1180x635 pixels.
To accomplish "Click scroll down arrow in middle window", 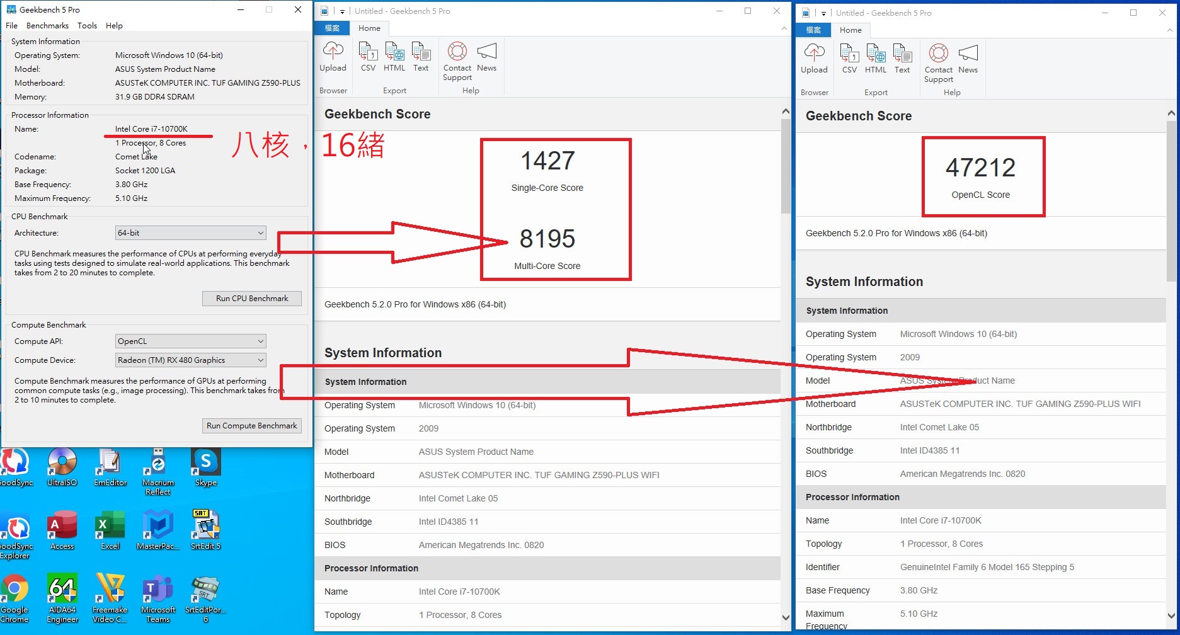I will [786, 617].
